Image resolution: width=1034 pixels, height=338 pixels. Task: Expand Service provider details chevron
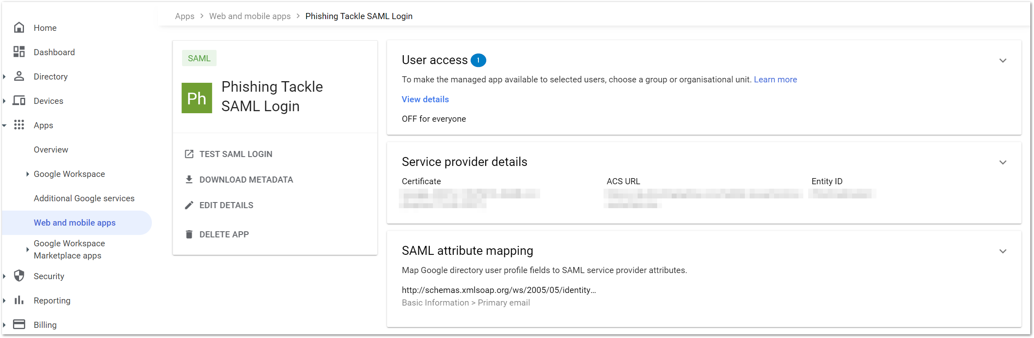[x=1003, y=163]
